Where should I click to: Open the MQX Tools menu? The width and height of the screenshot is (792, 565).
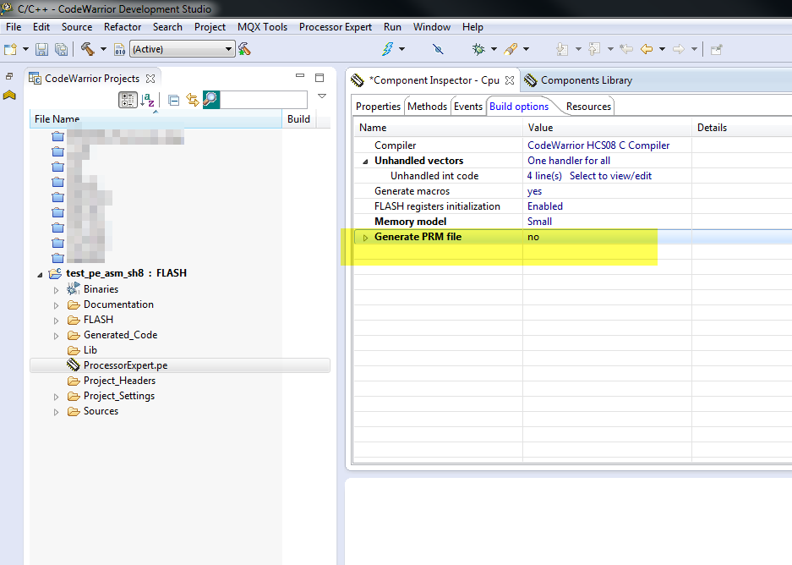pyautogui.click(x=262, y=27)
